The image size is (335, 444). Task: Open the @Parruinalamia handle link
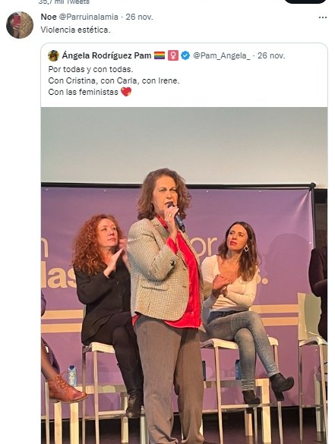[x=88, y=17]
